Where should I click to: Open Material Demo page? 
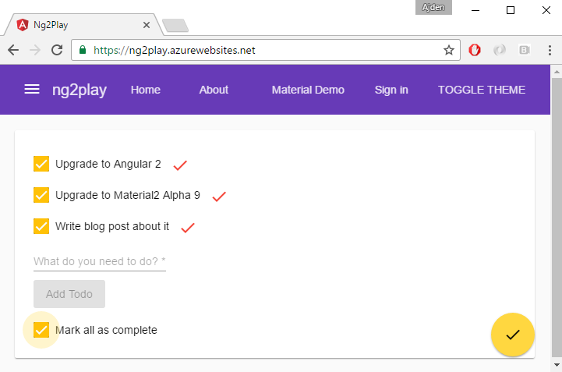click(308, 90)
